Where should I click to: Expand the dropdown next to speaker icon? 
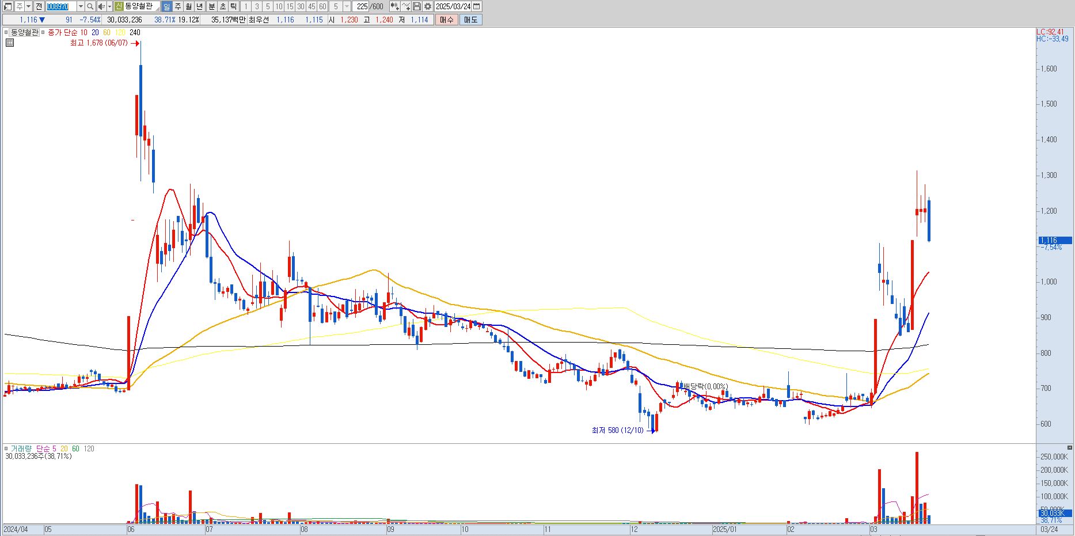tap(109, 6)
